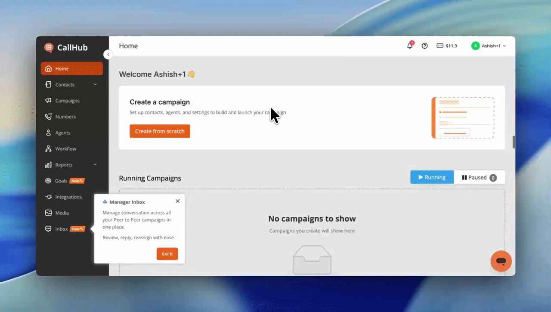Click the CallHub logo icon

[49, 47]
